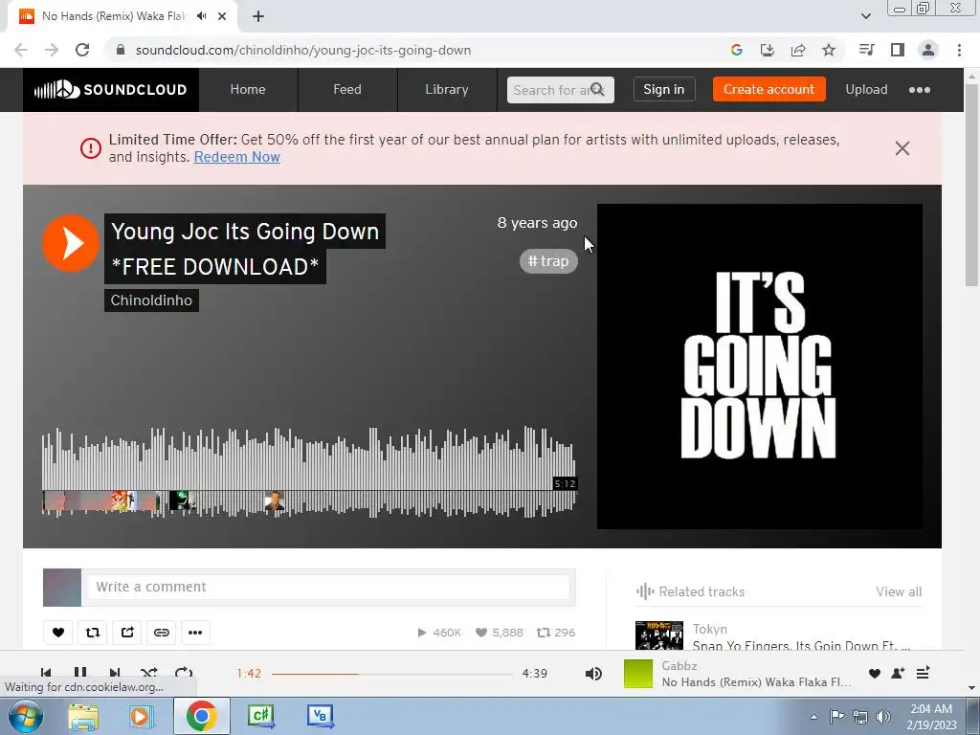Open SoundCloud logo home link
Screen dimensions: 980x735
[111, 90]
